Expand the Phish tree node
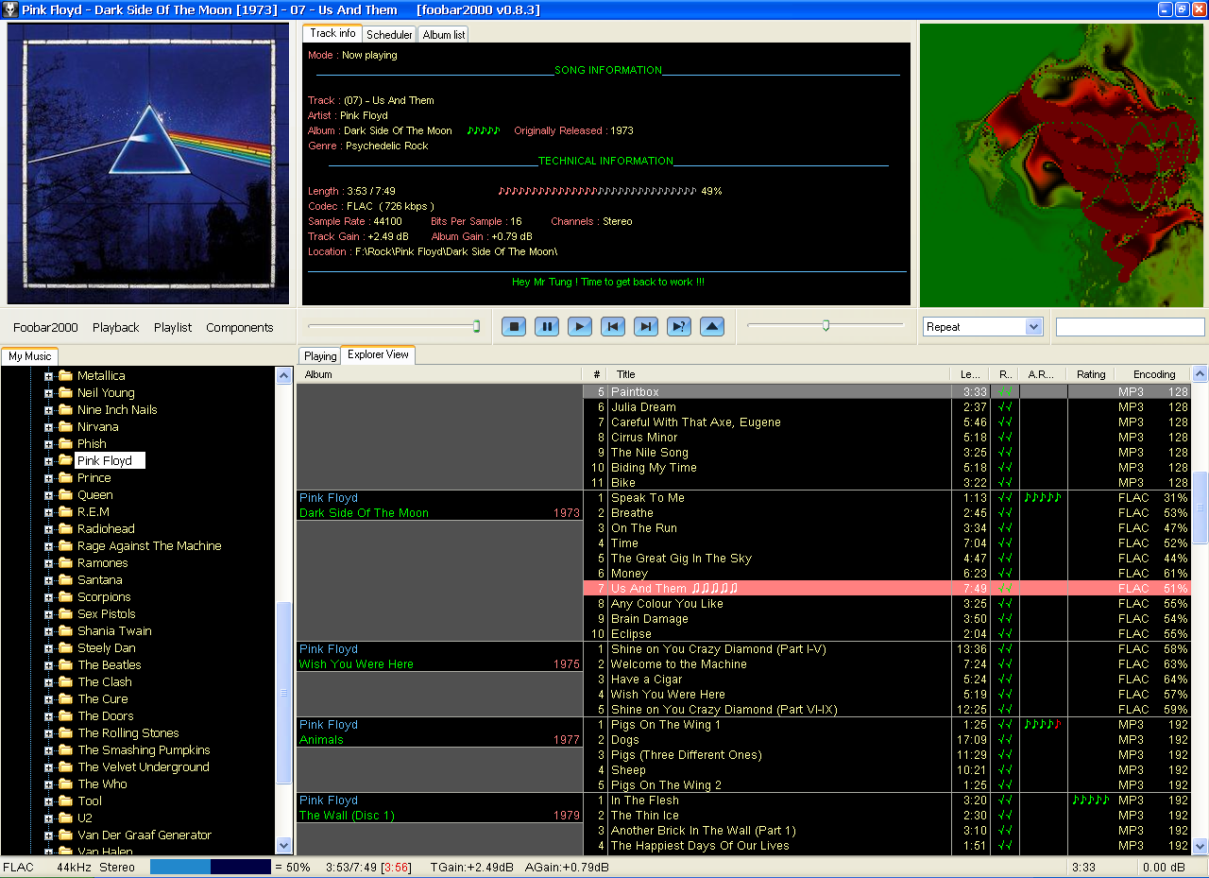 pos(48,444)
